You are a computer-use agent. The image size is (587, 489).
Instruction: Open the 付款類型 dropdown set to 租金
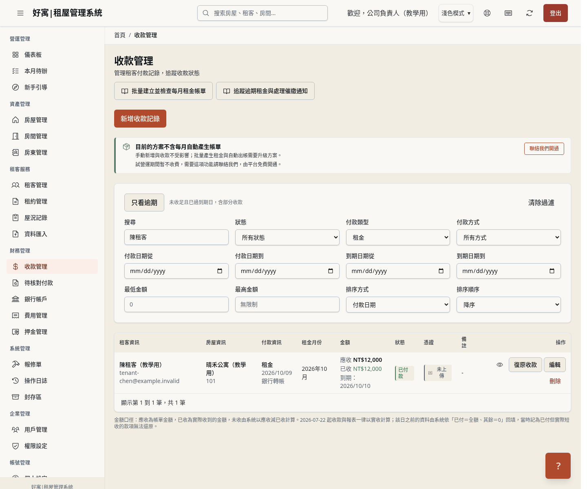(x=398, y=238)
